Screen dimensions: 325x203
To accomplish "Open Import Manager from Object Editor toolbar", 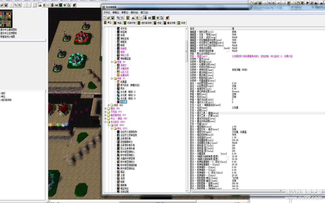I will [162, 18].
